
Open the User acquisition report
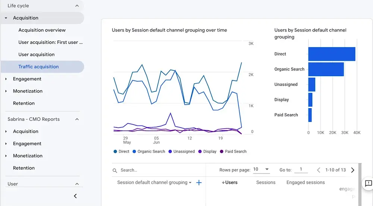[x=36, y=54]
